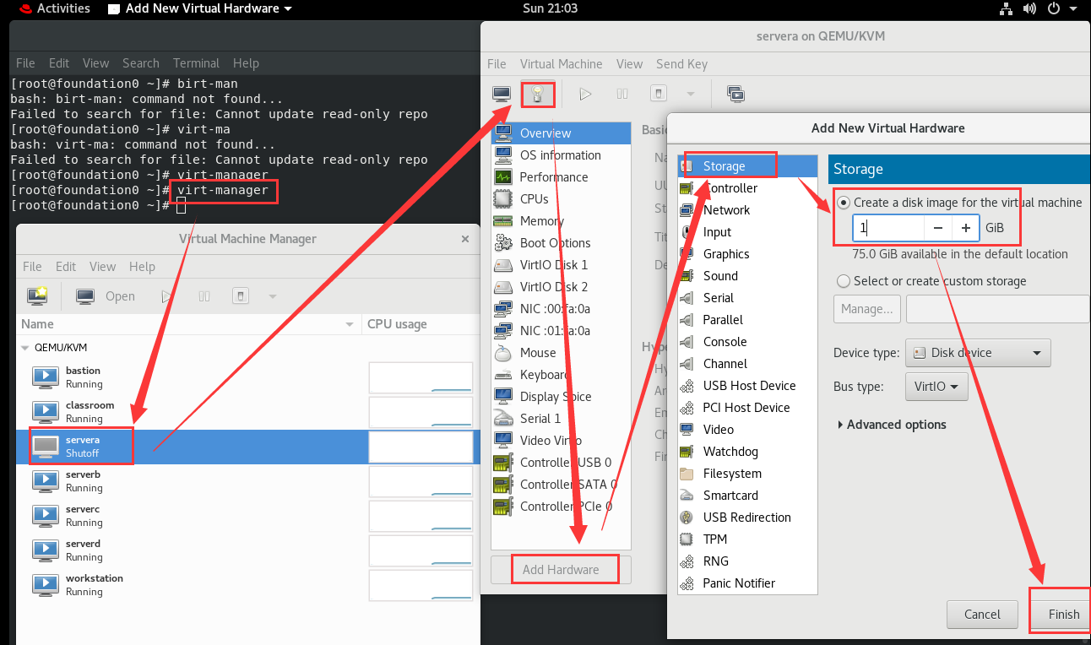
Task: Click the Activities button in the top bar
Action: point(54,8)
